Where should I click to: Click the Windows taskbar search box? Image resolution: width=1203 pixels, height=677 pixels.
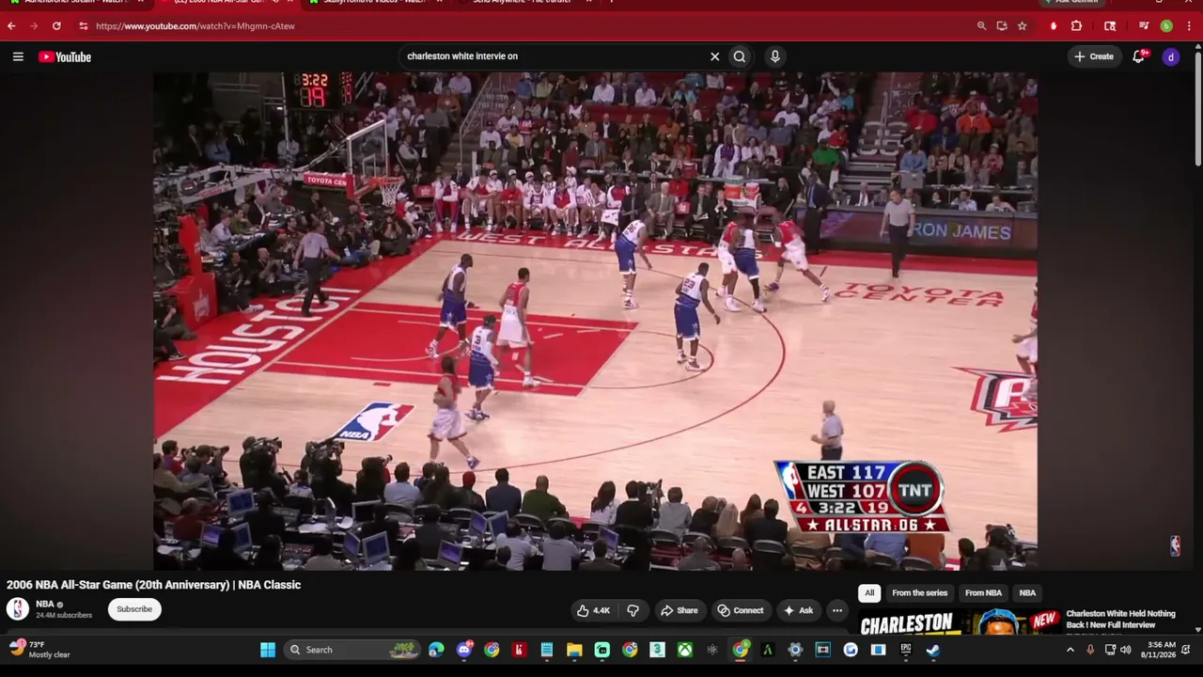(352, 650)
